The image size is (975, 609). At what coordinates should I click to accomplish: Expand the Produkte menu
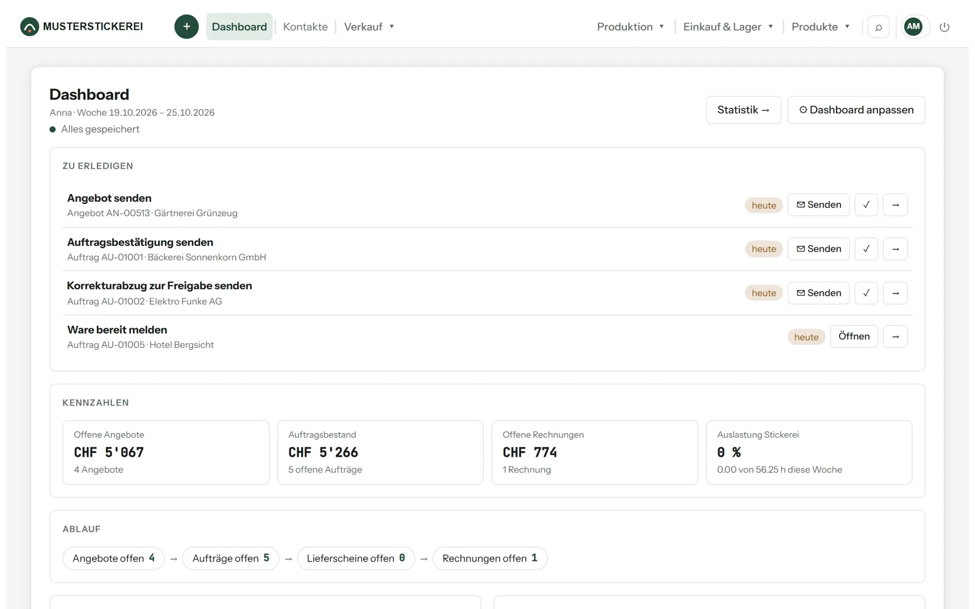click(820, 27)
